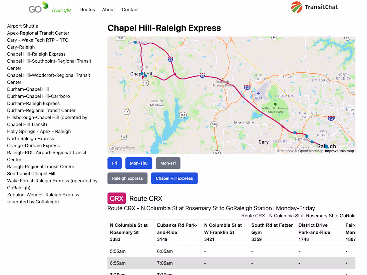Image resolution: width=367 pixels, height=275 pixels.
Task: Open the Routes menu
Action: point(87,10)
